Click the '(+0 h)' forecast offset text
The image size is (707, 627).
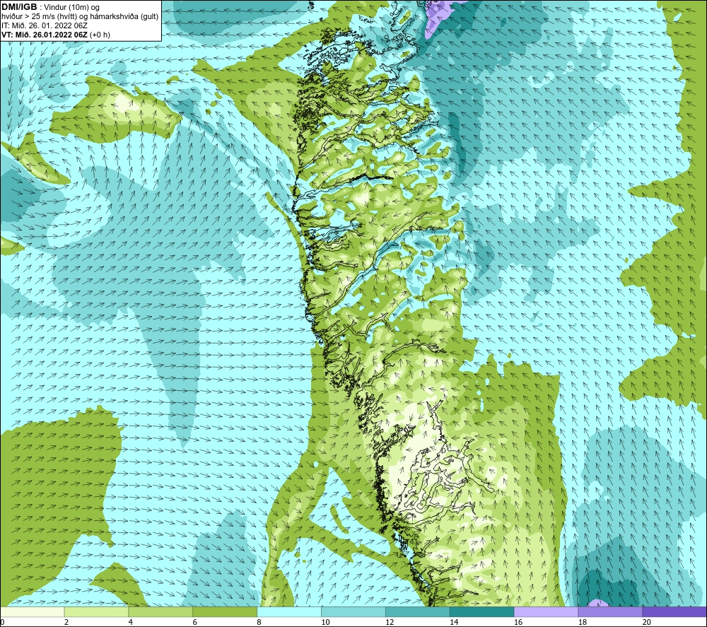click(100, 35)
